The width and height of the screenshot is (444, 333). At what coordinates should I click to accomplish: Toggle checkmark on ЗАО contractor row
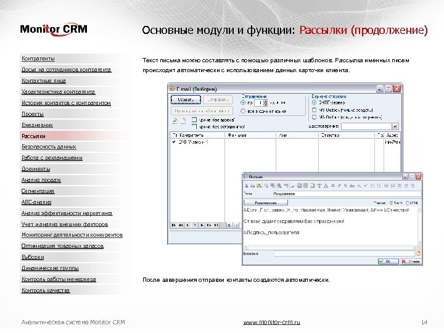tap(174, 142)
